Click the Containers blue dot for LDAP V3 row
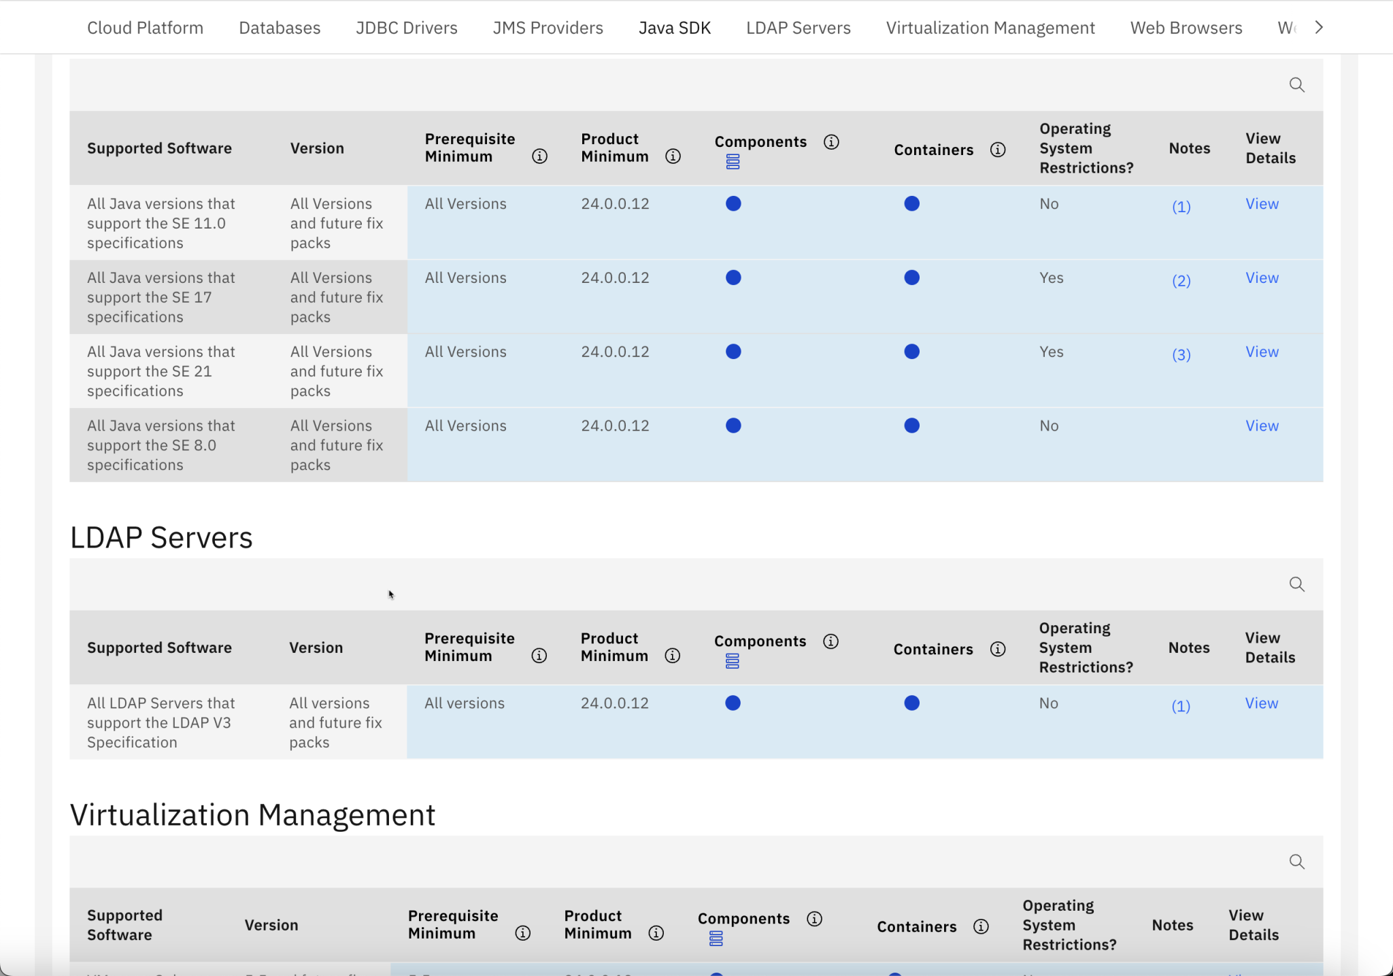The width and height of the screenshot is (1393, 976). click(x=911, y=703)
